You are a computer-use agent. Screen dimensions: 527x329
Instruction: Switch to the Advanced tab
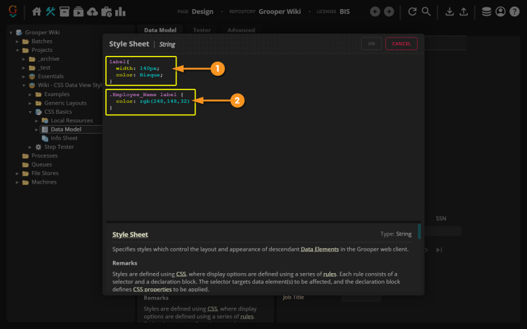241,30
